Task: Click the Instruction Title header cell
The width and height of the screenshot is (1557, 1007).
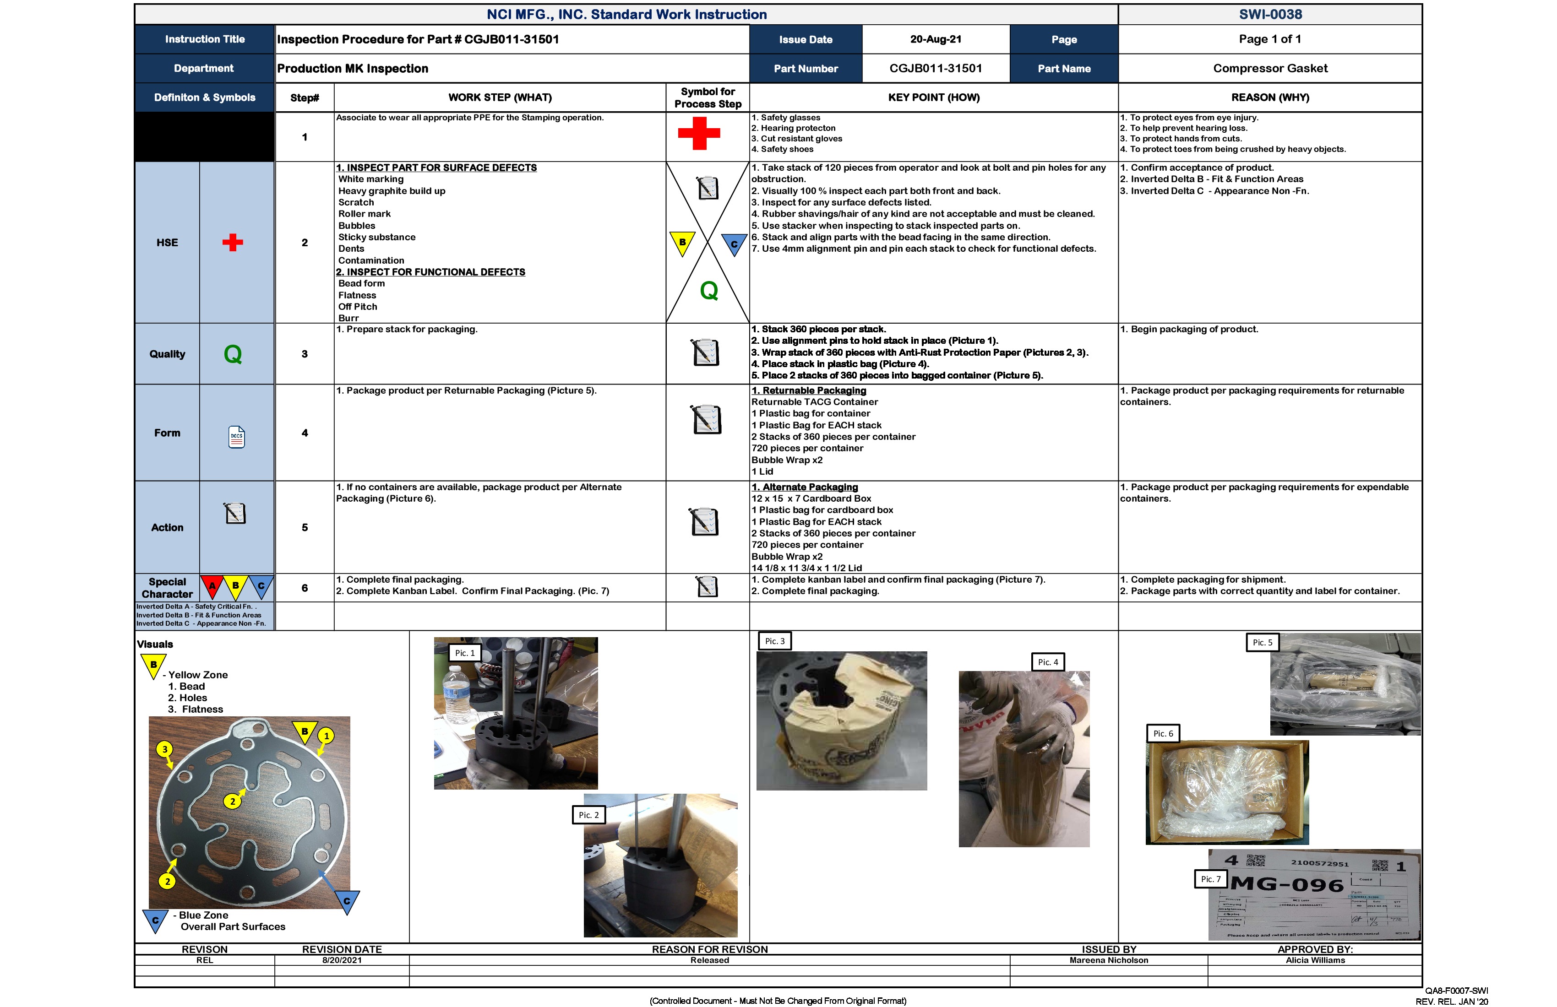Action: click(x=205, y=39)
